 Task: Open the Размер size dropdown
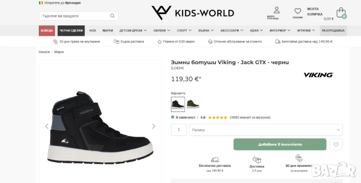click(265, 130)
